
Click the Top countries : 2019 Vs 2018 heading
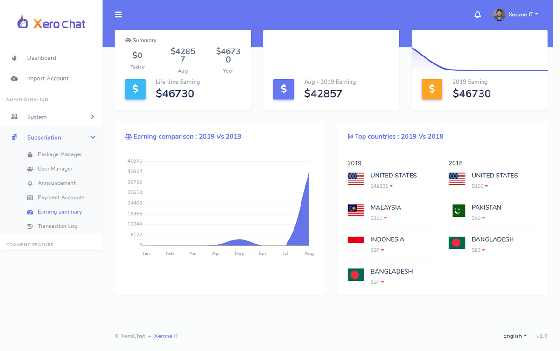396,137
